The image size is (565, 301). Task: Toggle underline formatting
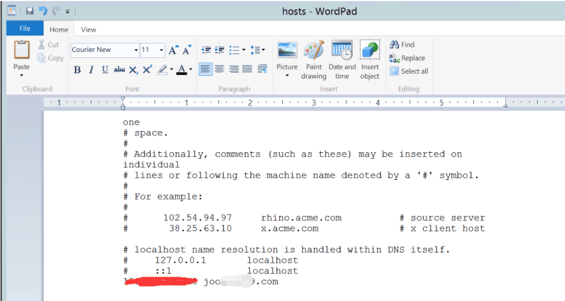pos(105,70)
